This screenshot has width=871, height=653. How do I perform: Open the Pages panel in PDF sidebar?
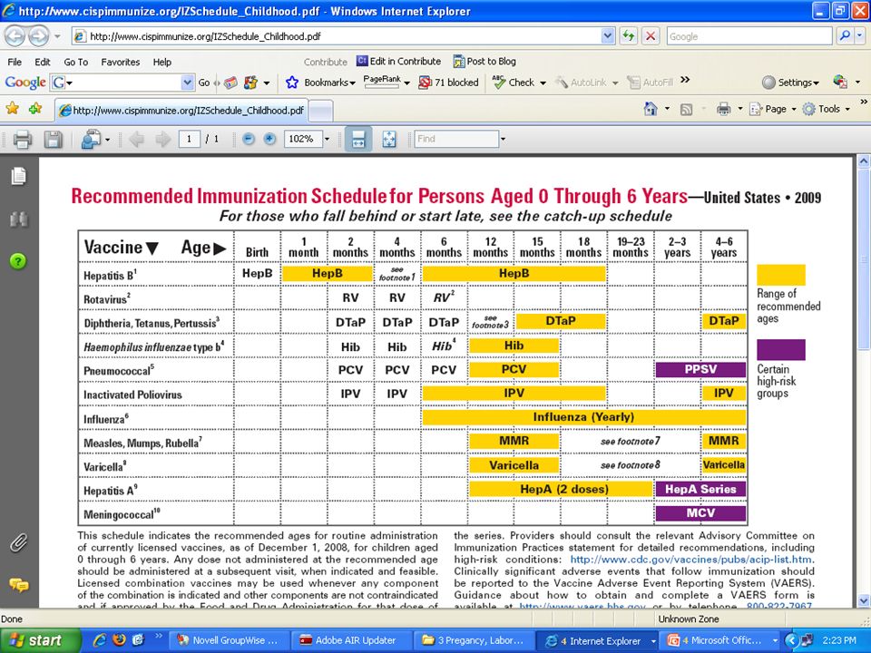[x=18, y=176]
